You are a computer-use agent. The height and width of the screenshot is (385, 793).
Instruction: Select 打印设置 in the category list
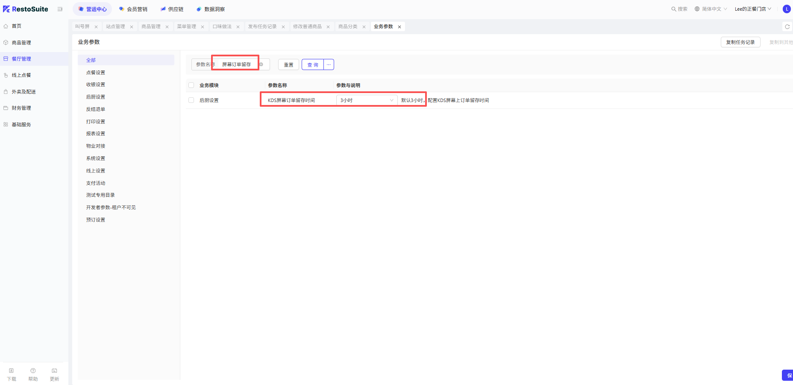(x=96, y=122)
